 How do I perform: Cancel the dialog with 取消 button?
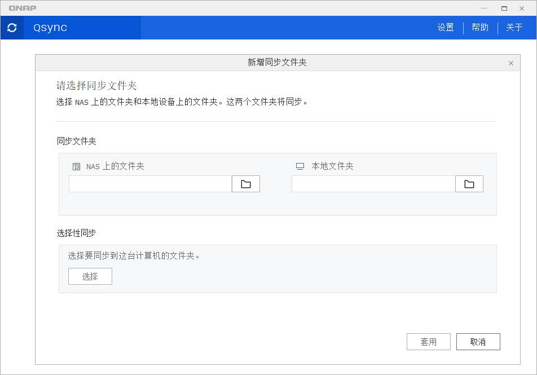(x=478, y=341)
